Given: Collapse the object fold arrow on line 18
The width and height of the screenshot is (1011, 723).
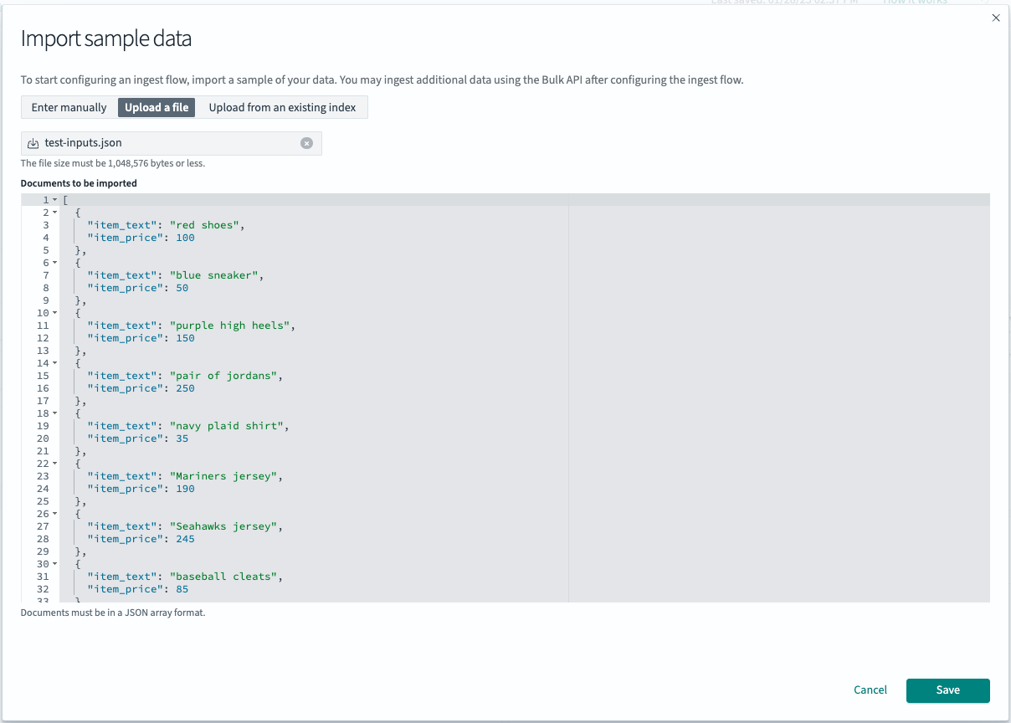Looking at the screenshot, I should pos(55,413).
